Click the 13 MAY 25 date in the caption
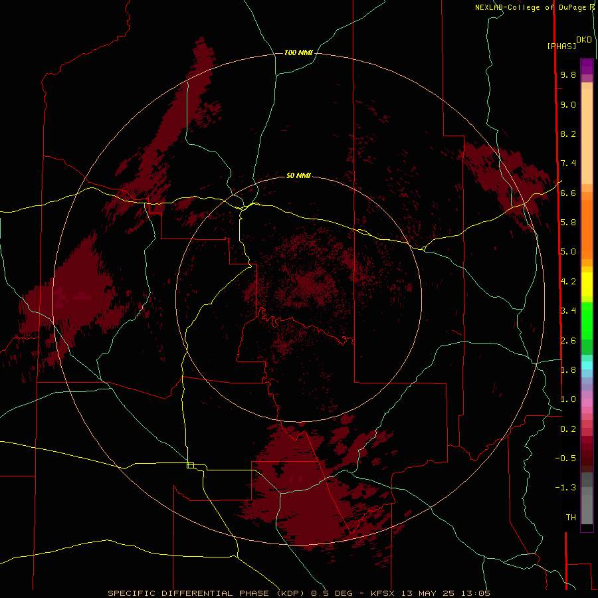598x598 pixels. coord(428,593)
